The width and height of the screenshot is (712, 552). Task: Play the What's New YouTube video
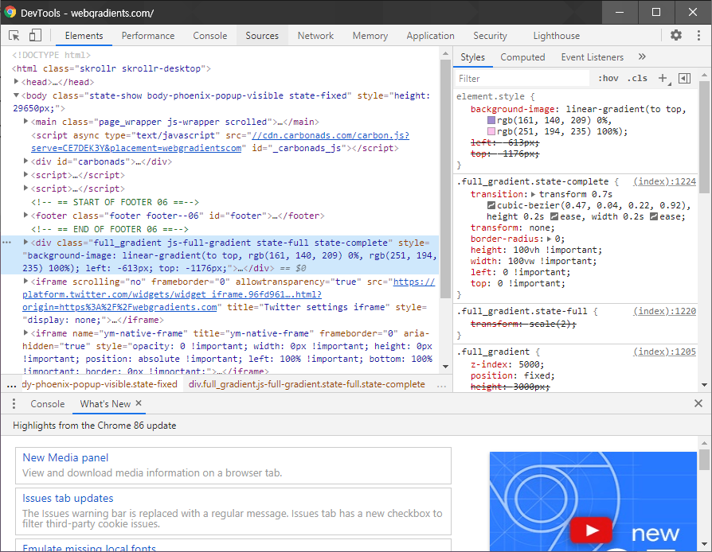point(591,530)
